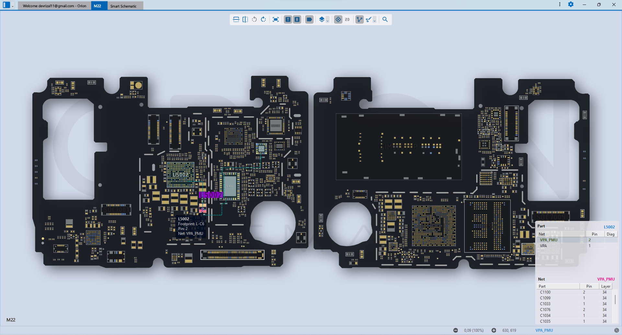Screen dimensions: 622x335
Task: Click the U5002 chip on board
Action: (x=180, y=175)
